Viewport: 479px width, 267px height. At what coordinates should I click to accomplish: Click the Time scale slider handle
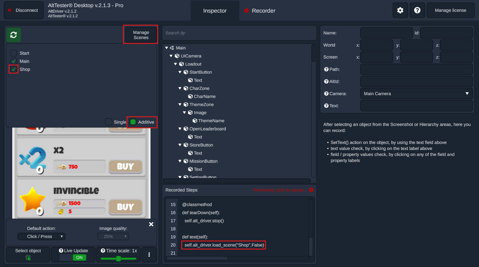(118, 259)
